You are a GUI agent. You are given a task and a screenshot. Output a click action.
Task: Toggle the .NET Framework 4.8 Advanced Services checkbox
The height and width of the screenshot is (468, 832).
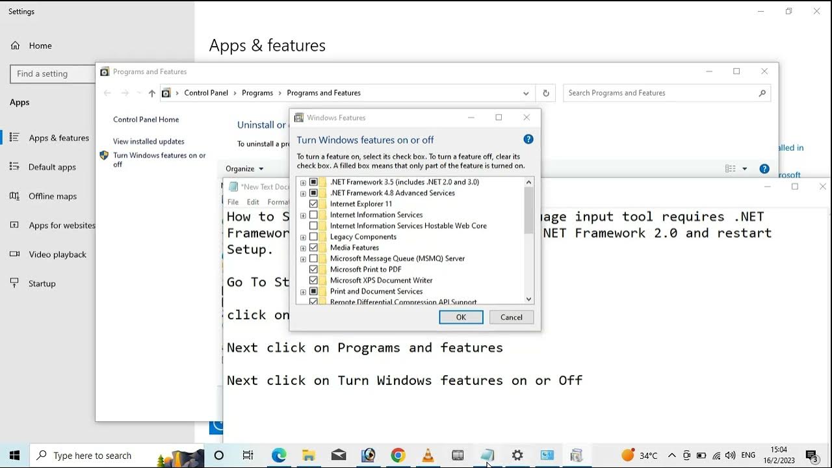point(313,193)
